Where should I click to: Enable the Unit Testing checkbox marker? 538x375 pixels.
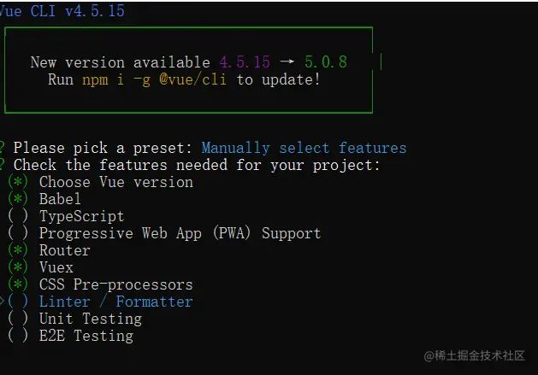click(x=17, y=319)
